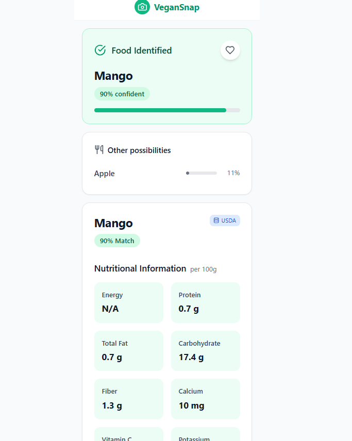Select the Energy nutrition card
The width and height of the screenshot is (352, 441).
tap(128, 302)
